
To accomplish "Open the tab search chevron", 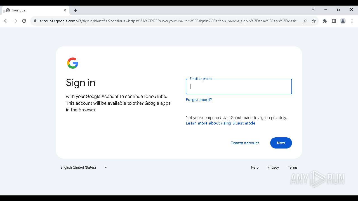I will pyautogui.click(x=313, y=9).
